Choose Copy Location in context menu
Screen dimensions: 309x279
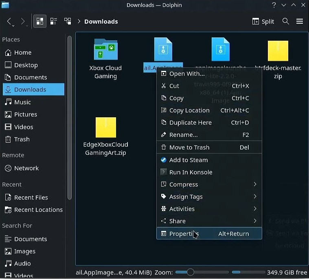pos(209,110)
